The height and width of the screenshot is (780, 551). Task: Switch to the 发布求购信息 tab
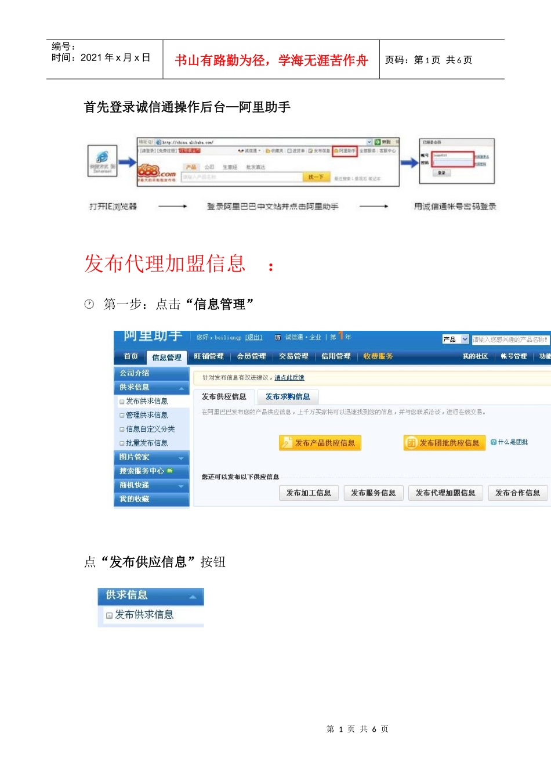coord(288,397)
